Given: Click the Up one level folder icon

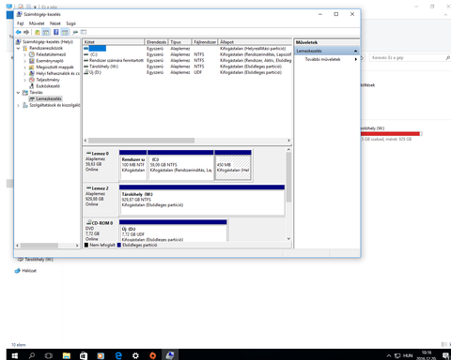Looking at the screenshot, I should (38, 32).
